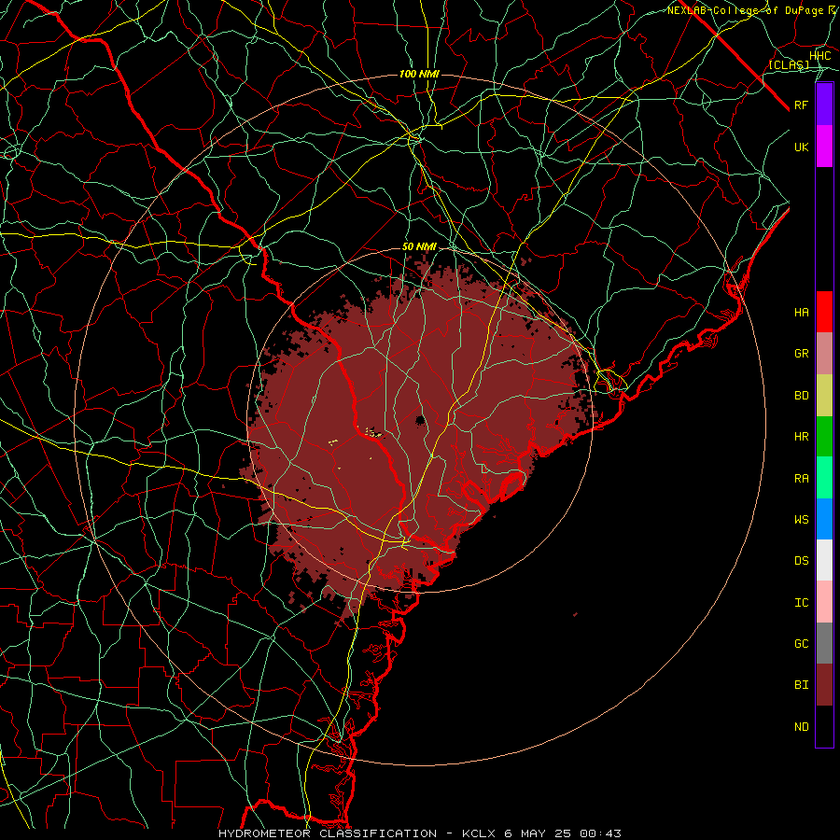
Task: Click the BI legend label
Action: (802, 685)
